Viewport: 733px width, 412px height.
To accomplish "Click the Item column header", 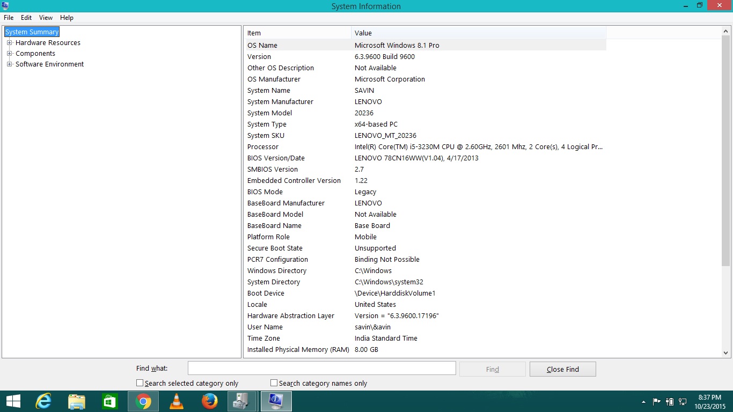I will 298,33.
